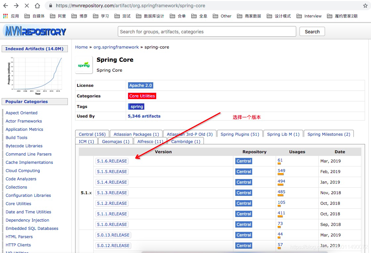This screenshot has width=371, height=253.
Task: Open the Core Utilities category badge
Action: (x=142, y=96)
